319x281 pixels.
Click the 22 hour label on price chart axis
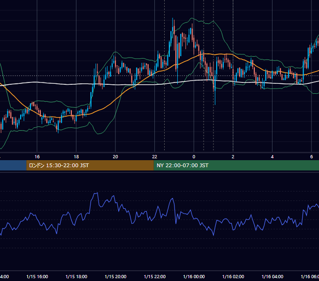pyautogui.click(x=155, y=157)
